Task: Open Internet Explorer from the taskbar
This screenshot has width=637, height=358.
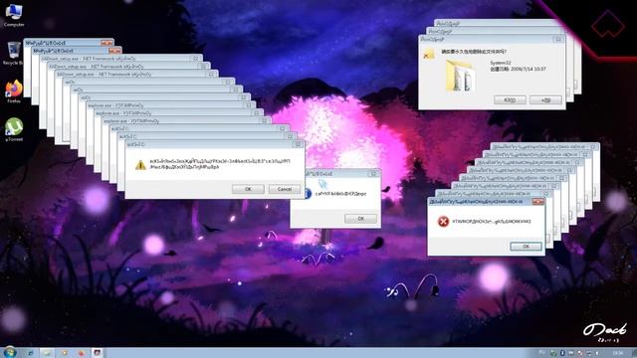Action: 31,353
